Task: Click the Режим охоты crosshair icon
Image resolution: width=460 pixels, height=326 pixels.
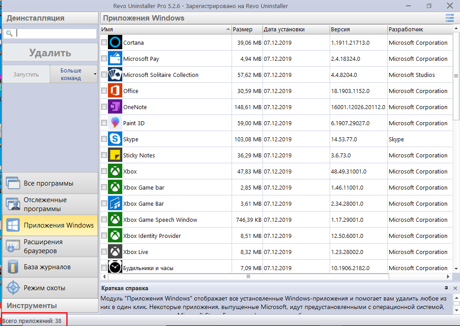Action: coord(13,288)
